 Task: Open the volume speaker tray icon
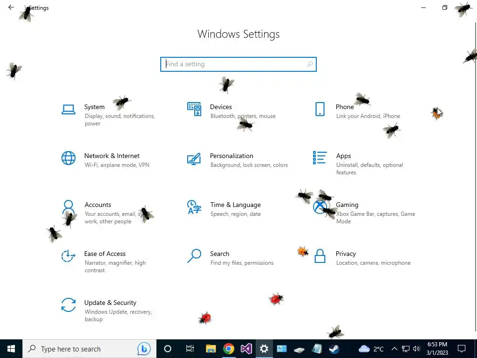(x=416, y=349)
